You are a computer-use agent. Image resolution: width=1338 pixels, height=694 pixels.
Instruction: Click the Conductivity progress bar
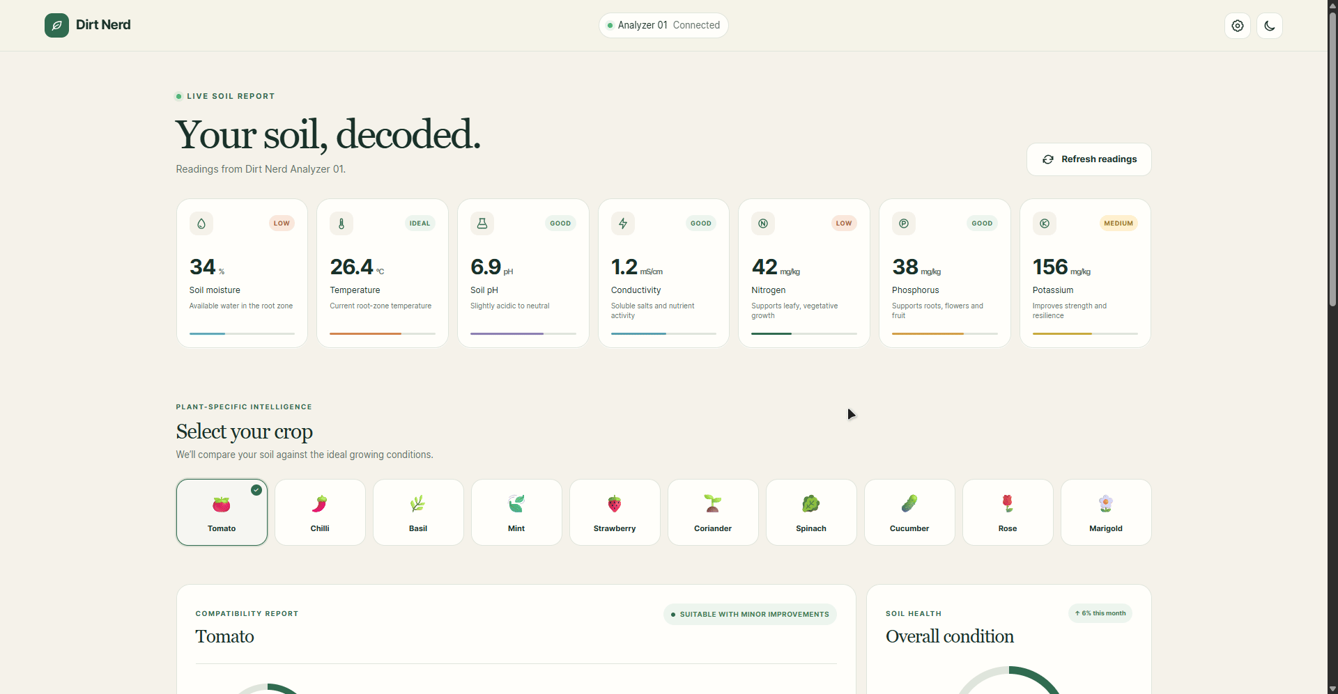(663, 334)
